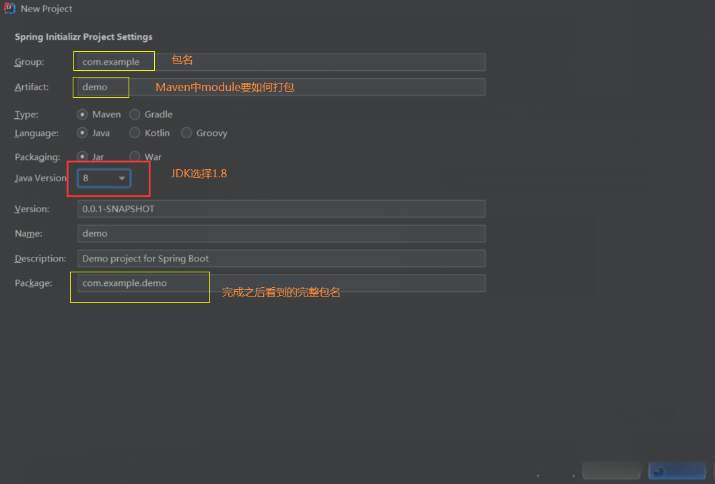Screen dimensions: 715x484
Task: Click the "Type:" label
Action: [x=26, y=114]
